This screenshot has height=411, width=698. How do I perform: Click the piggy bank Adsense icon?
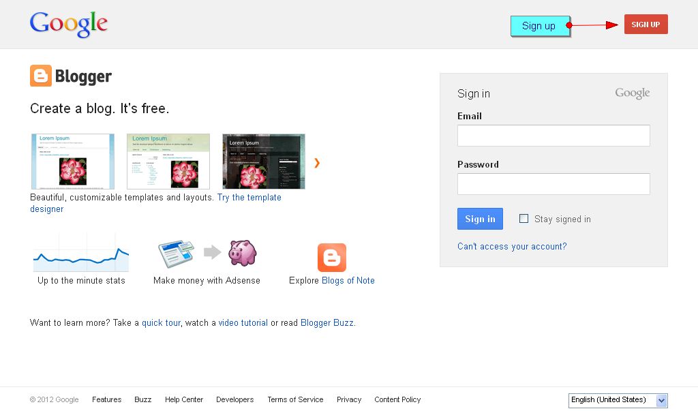[243, 253]
